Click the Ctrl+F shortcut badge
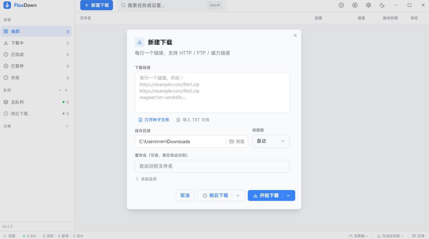This screenshot has width=429, height=239. (215, 5)
